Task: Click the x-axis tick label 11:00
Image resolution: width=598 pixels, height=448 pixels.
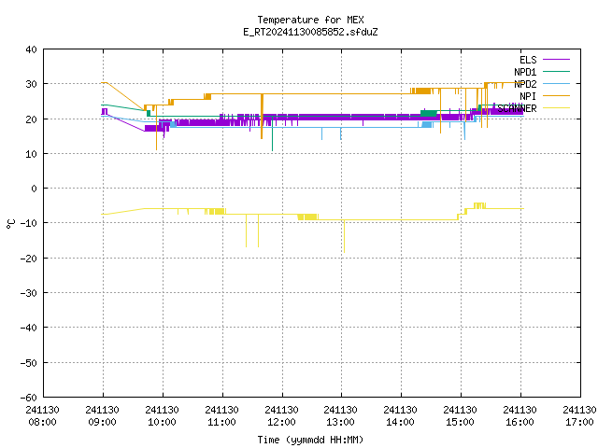Action: [222, 422]
